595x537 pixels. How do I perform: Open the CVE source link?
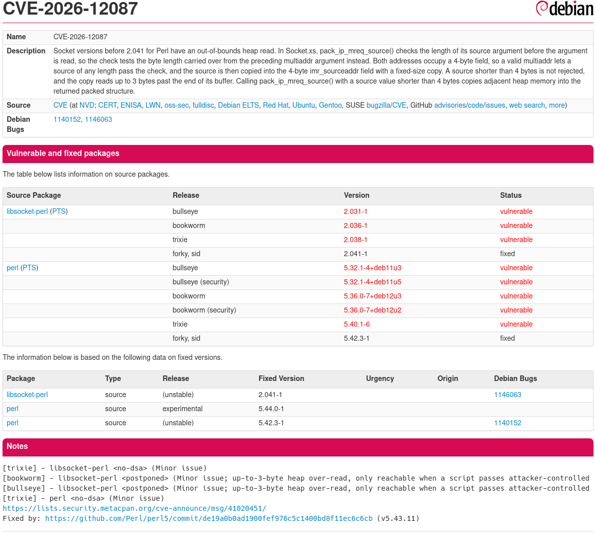click(x=60, y=105)
